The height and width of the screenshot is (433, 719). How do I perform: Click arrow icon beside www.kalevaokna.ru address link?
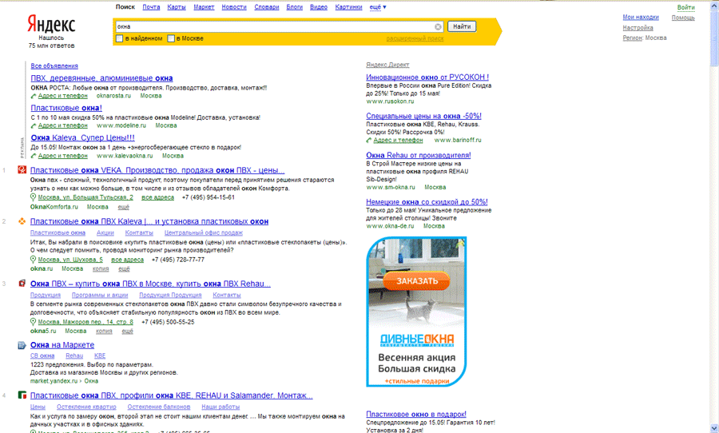click(x=34, y=156)
